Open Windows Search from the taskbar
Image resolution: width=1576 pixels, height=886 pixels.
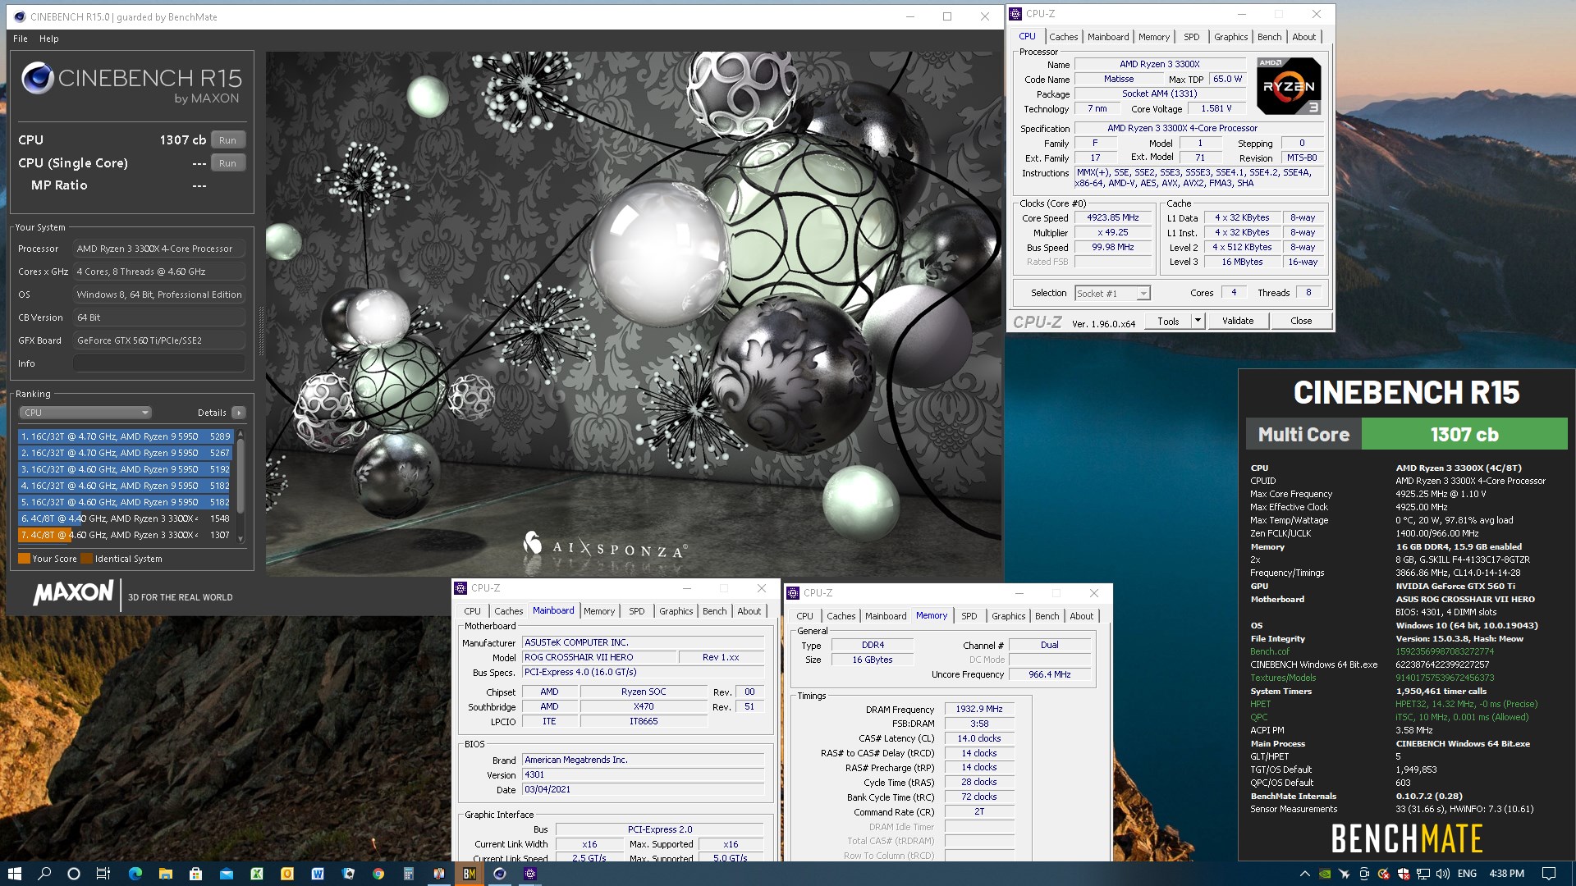tap(44, 874)
